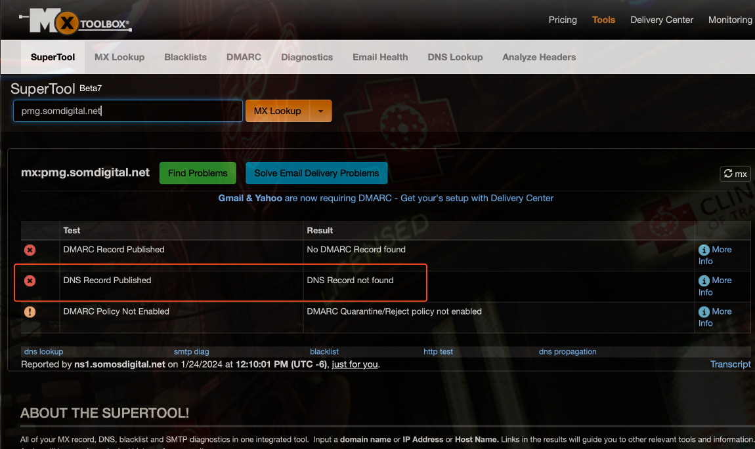Click red error icon beside DMARC Record Published

pyautogui.click(x=30, y=250)
